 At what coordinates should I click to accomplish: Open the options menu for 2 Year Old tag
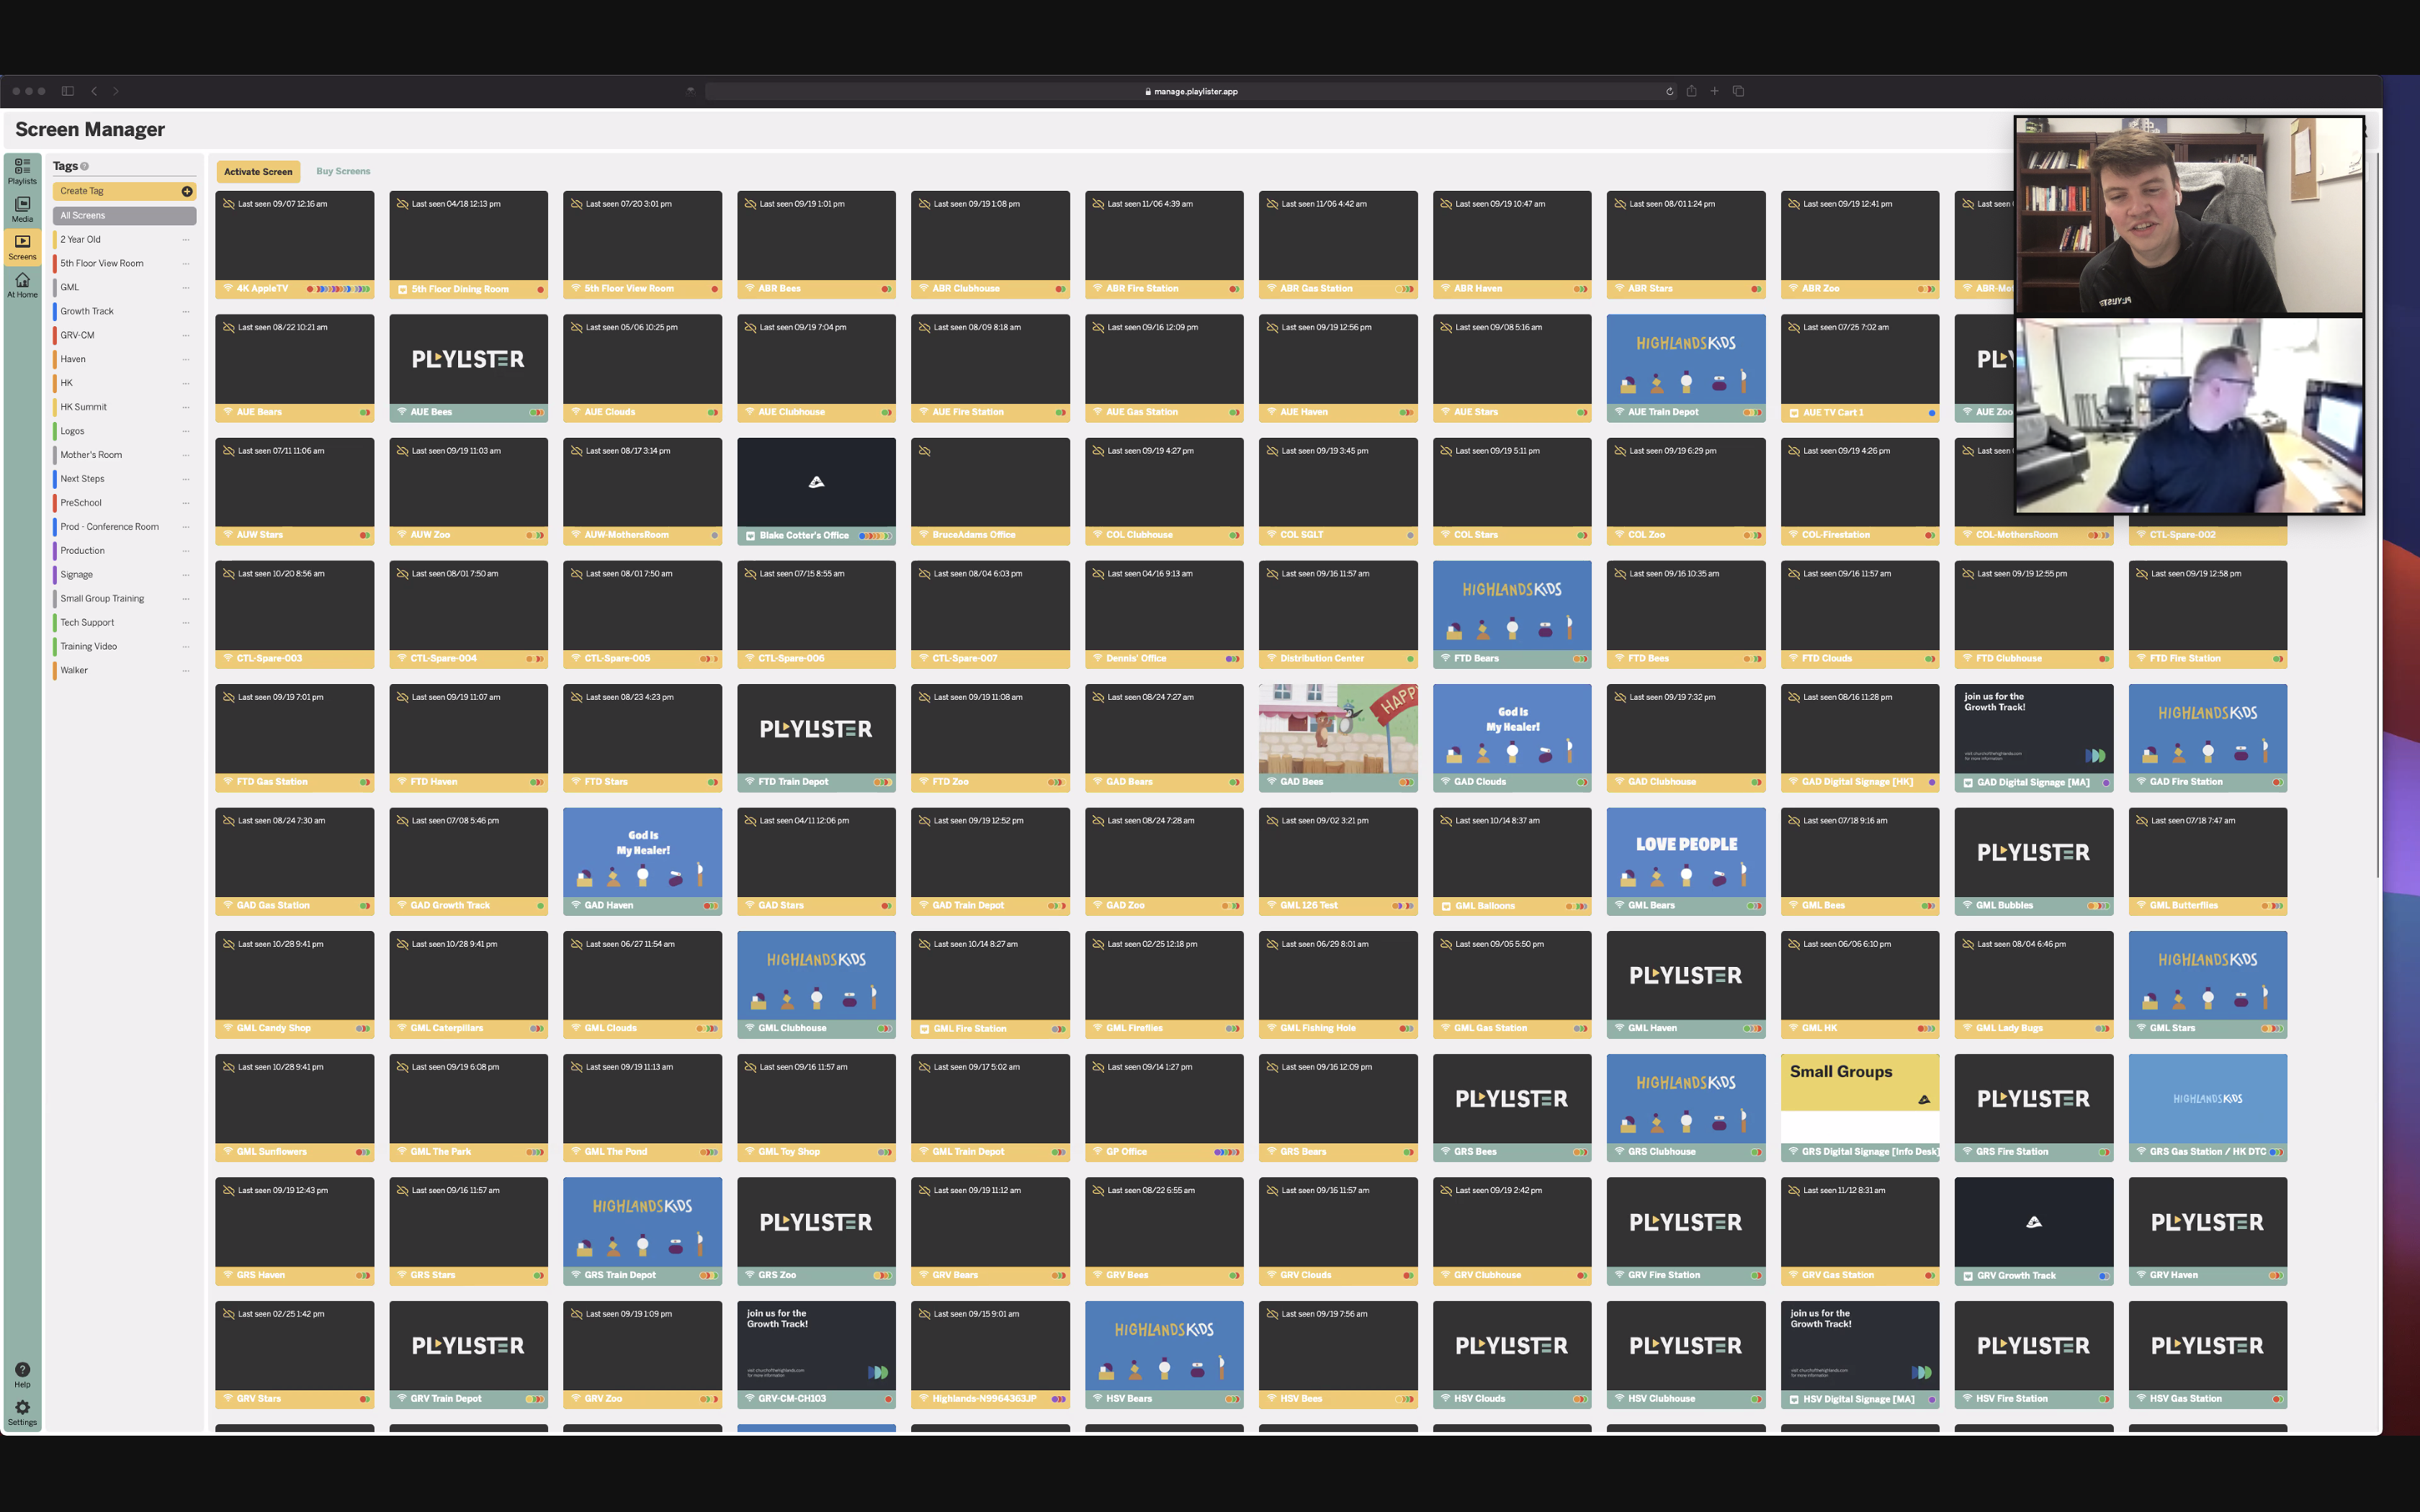tap(186, 240)
